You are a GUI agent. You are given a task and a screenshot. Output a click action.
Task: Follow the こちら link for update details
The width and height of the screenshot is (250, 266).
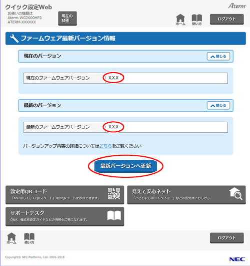[105, 146]
